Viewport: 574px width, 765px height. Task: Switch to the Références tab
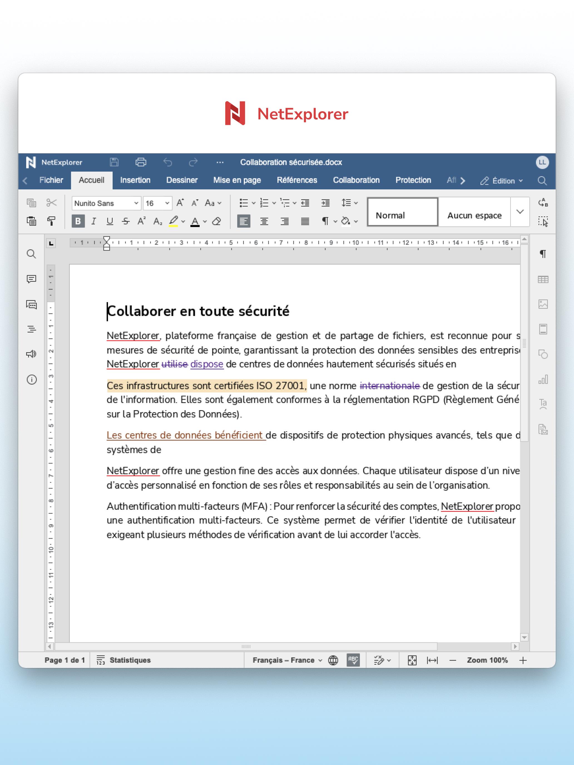[x=297, y=180]
